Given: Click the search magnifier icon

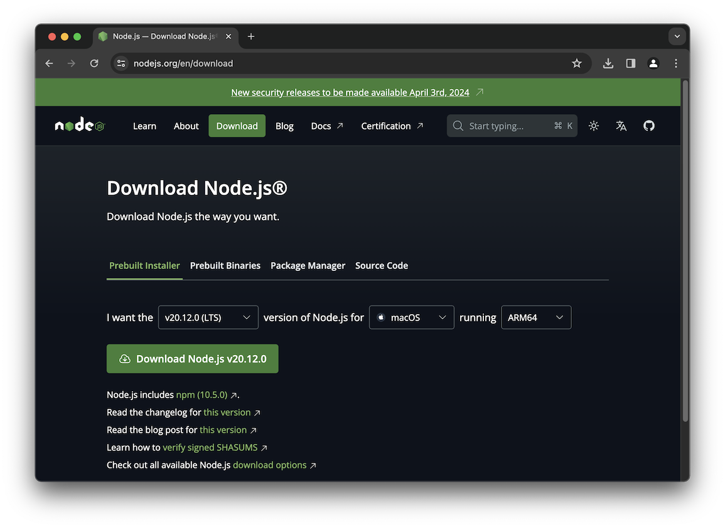Looking at the screenshot, I should pos(458,125).
